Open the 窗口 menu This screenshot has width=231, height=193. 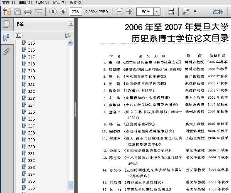(x=59, y=2)
